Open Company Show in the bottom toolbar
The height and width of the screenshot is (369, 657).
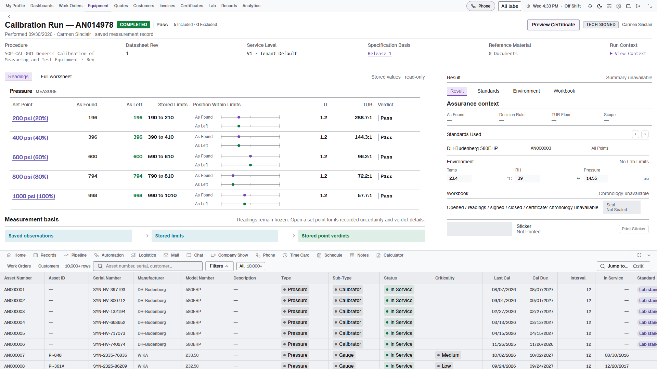click(x=229, y=255)
